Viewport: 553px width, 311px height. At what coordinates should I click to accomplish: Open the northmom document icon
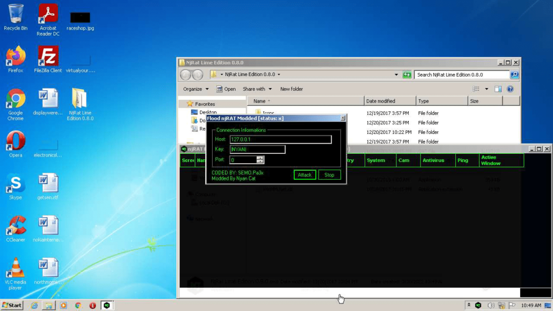click(x=48, y=271)
